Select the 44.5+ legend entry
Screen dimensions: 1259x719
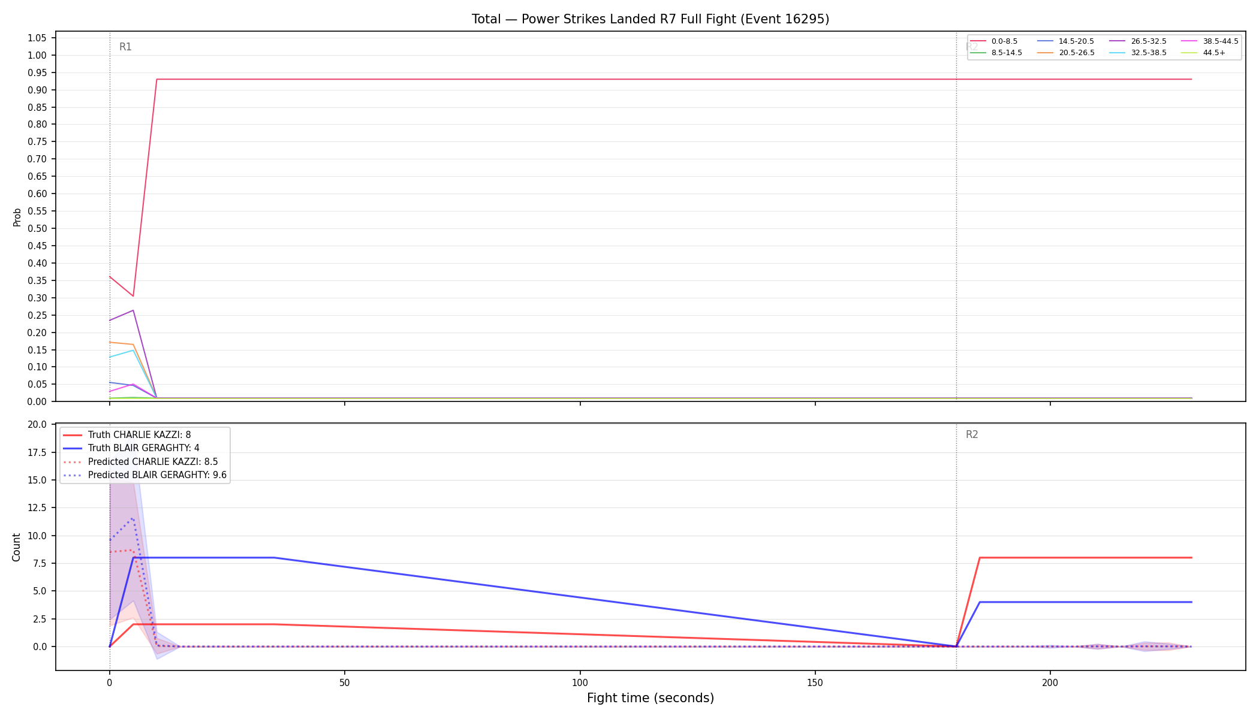click(x=1204, y=53)
